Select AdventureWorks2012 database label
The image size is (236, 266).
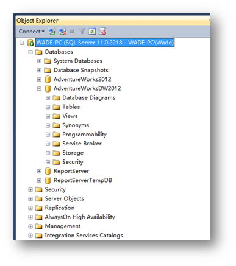(x=82, y=79)
